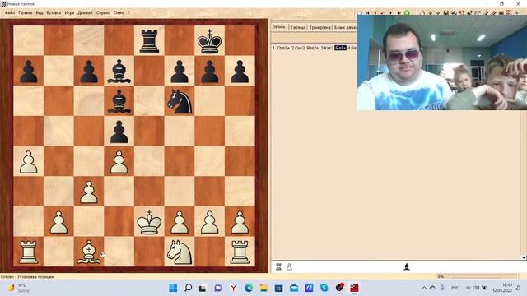The image size is (527, 296).
Task: Pick the black bishop on d7
Action: 119,72
